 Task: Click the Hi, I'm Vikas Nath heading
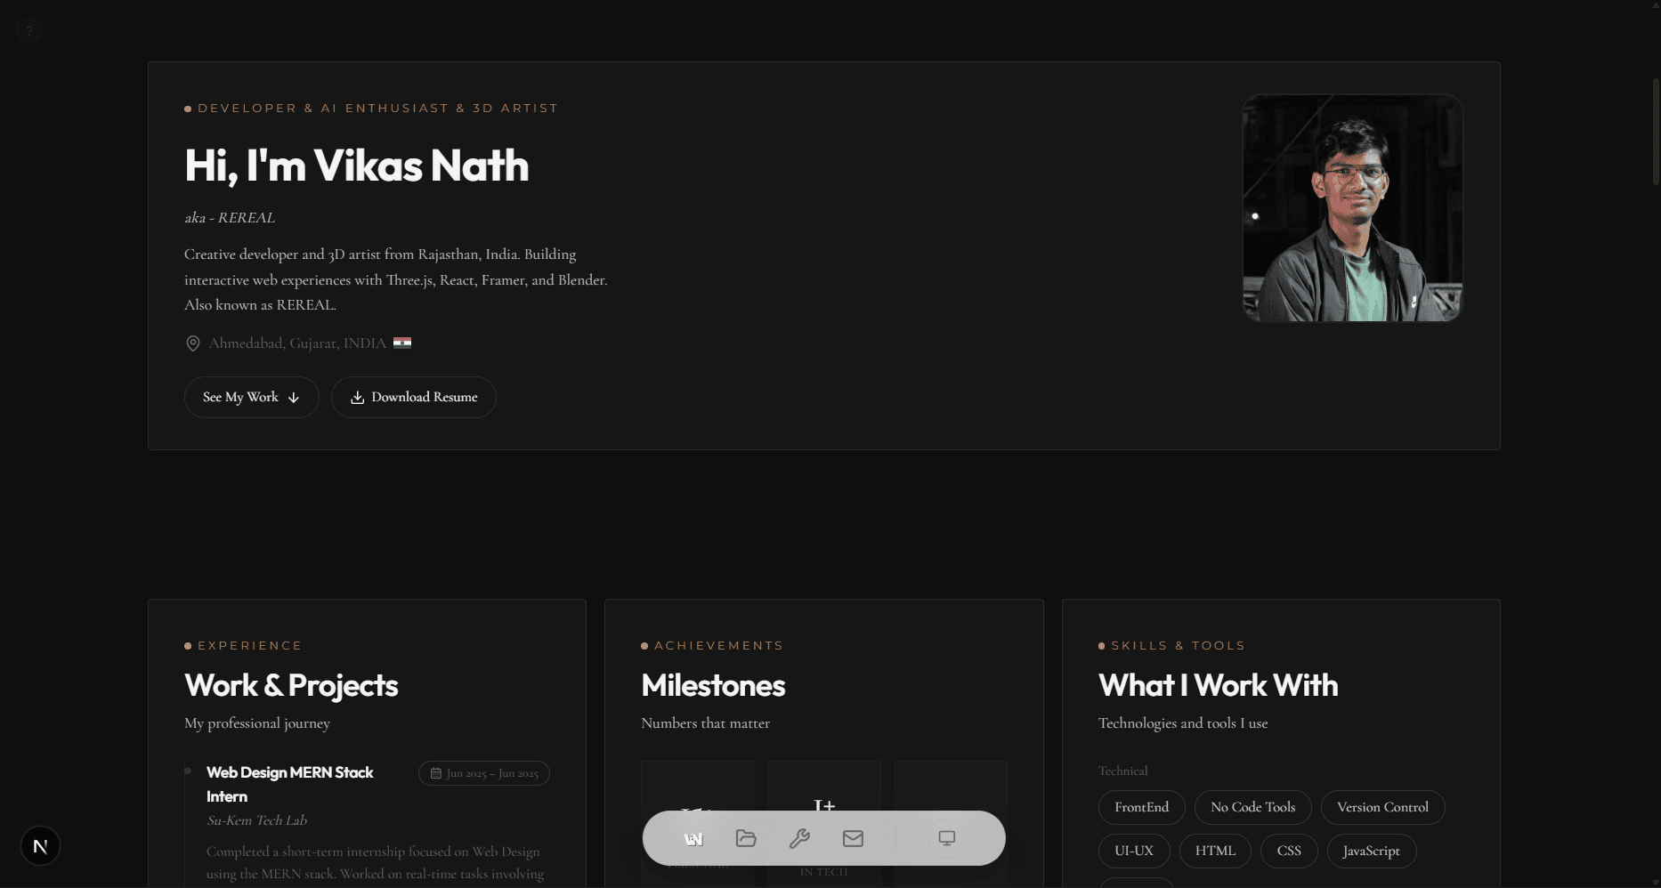357,165
